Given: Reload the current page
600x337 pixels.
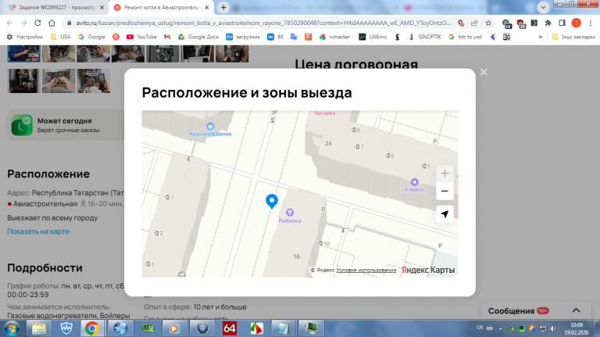Looking at the screenshot, I should (37, 23).
